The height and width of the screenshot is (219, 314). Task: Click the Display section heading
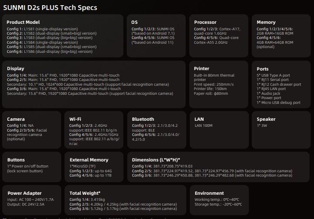pos(16,68)
